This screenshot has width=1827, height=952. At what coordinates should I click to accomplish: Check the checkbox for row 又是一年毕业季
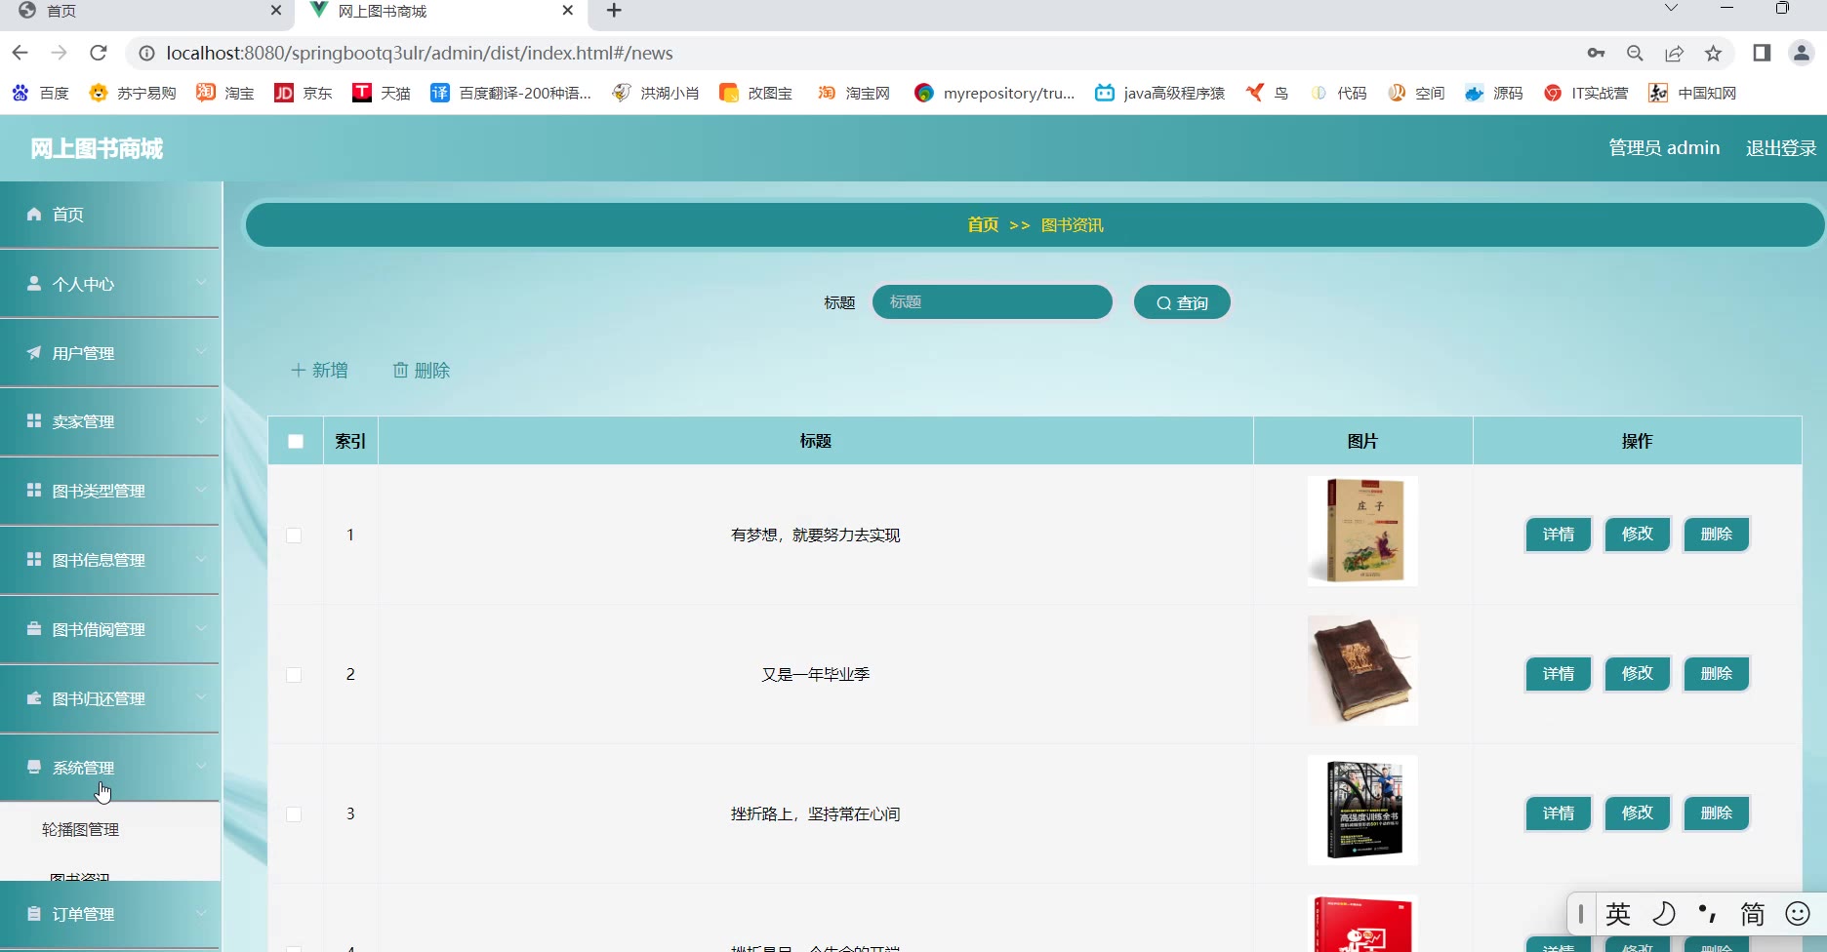coord(294,675)
